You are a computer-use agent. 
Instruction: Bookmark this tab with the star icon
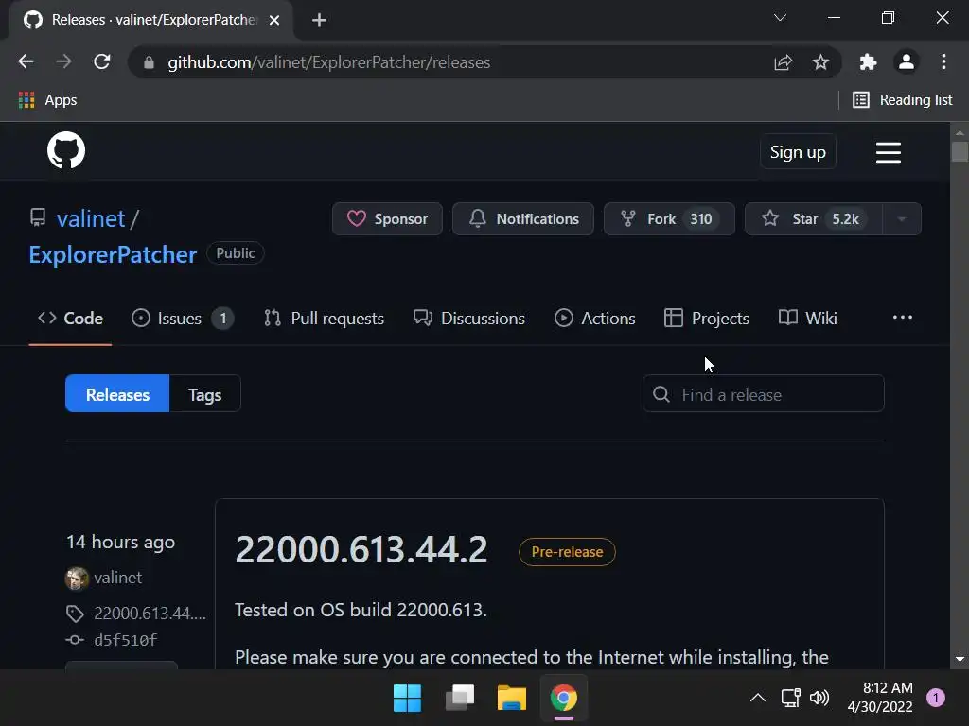[820, 61]
